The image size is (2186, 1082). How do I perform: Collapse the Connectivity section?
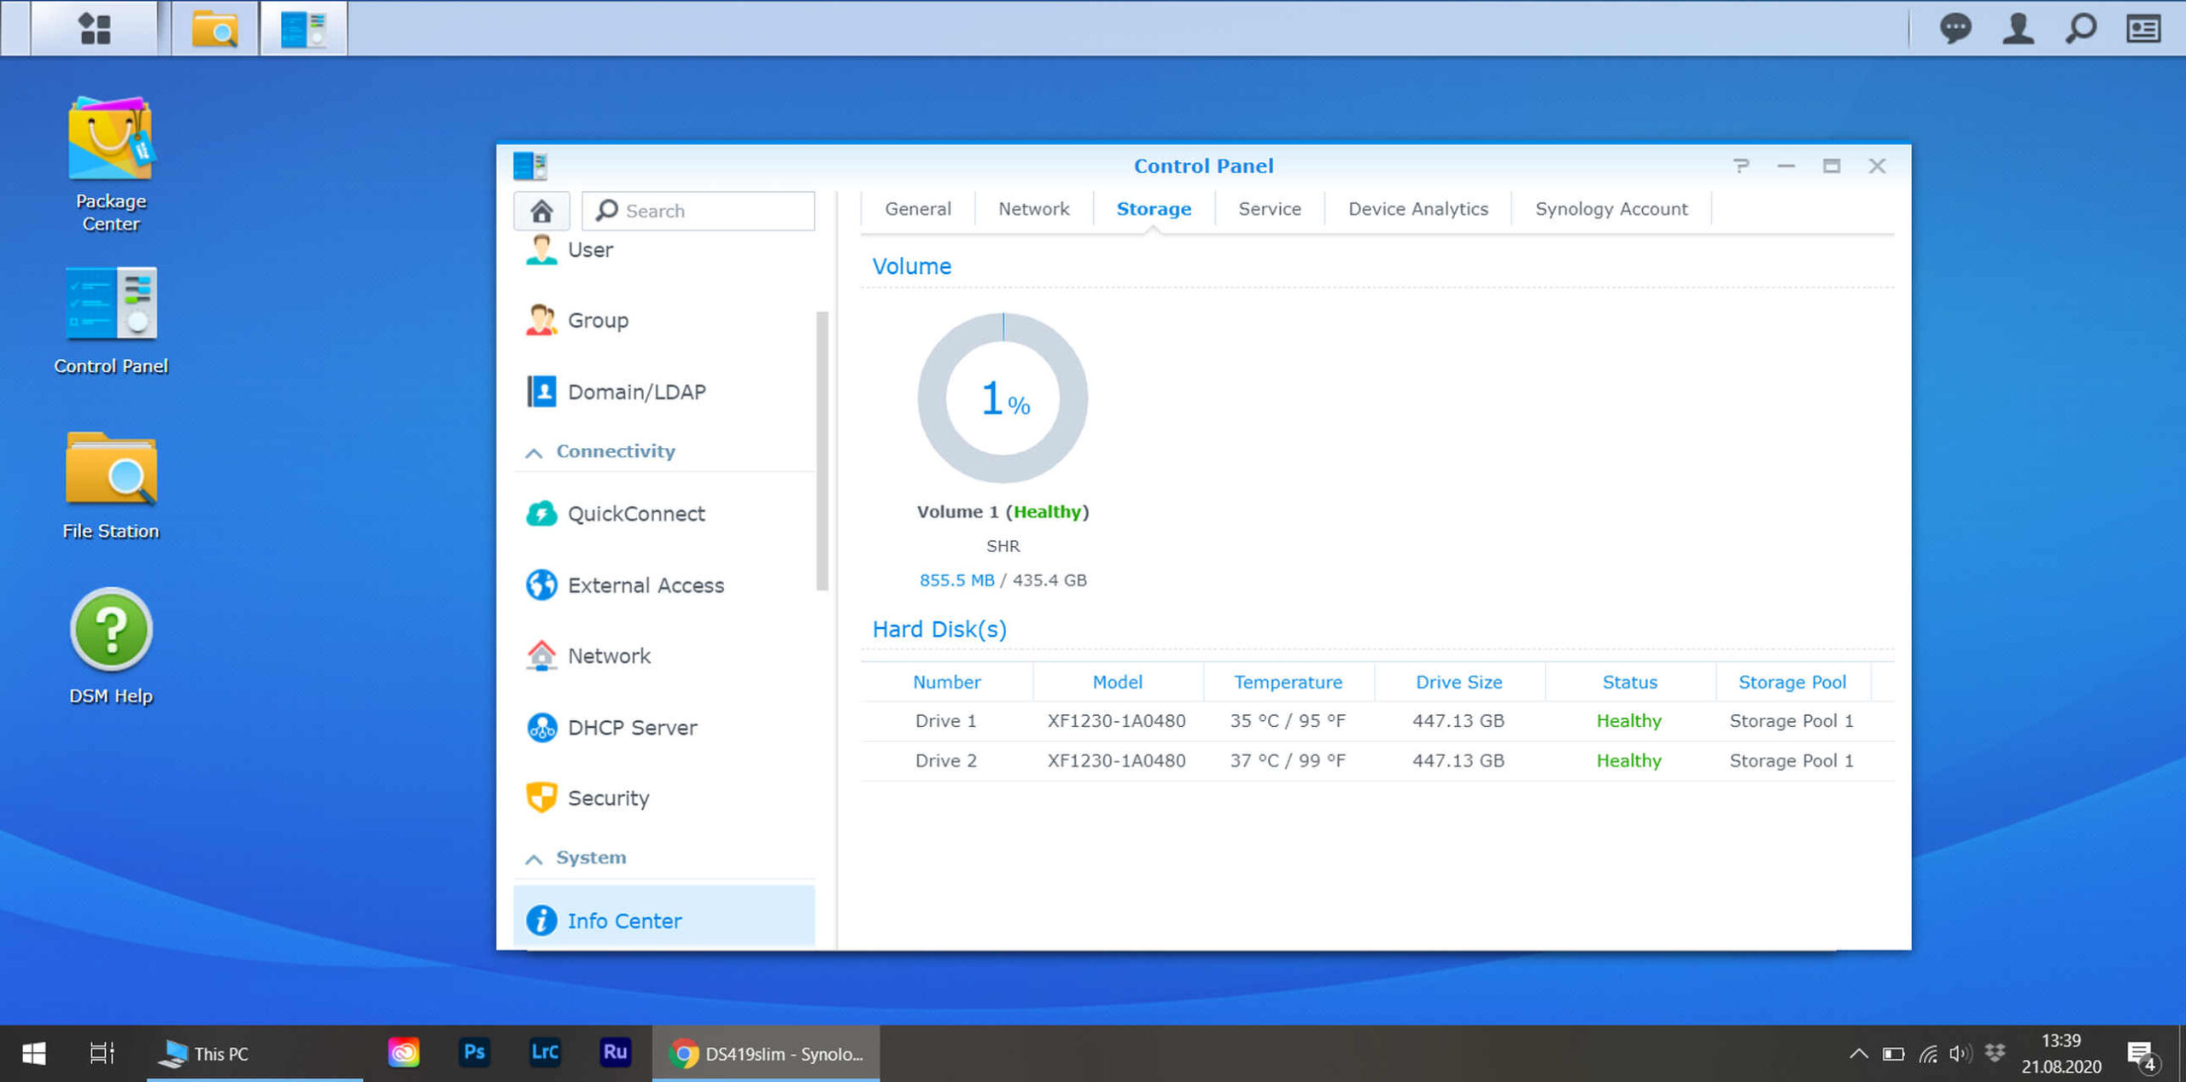(535, 452)
